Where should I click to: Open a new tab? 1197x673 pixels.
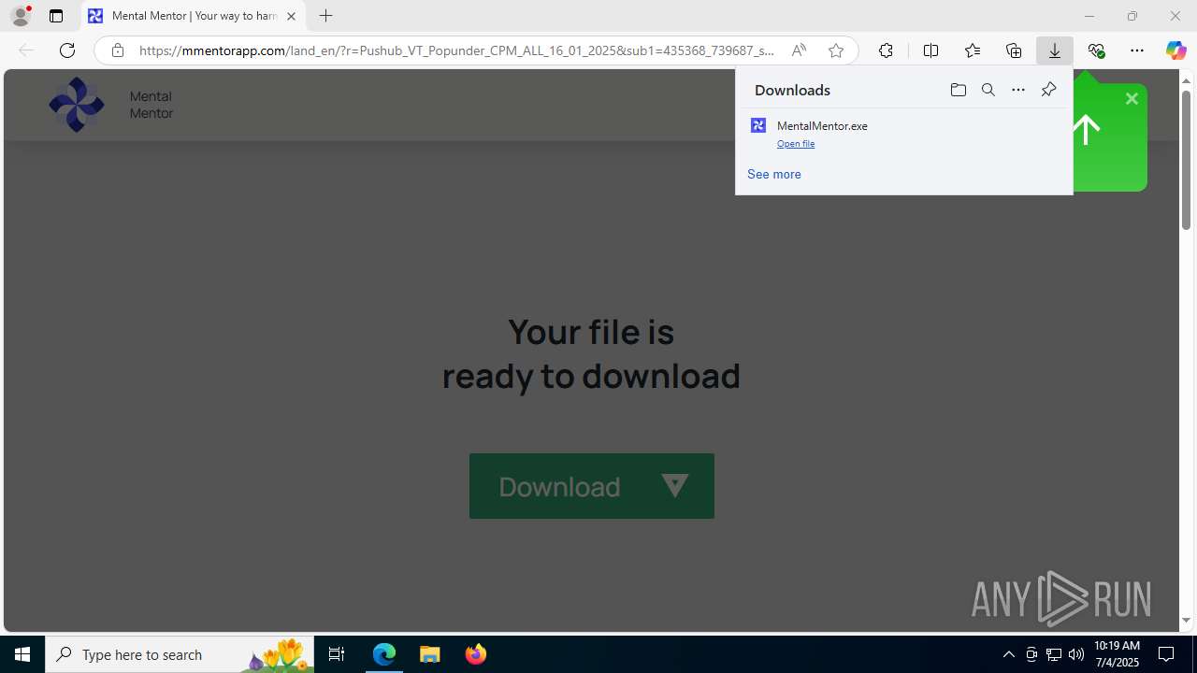325,16
